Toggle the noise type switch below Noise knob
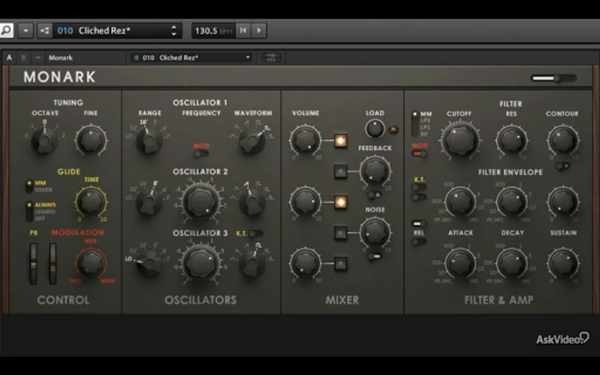The image size is (600, 375). coord(375,256)
